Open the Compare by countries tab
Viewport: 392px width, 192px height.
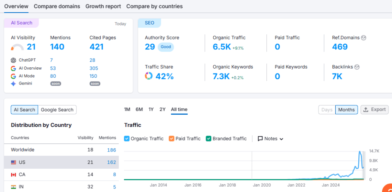[155, 6]
